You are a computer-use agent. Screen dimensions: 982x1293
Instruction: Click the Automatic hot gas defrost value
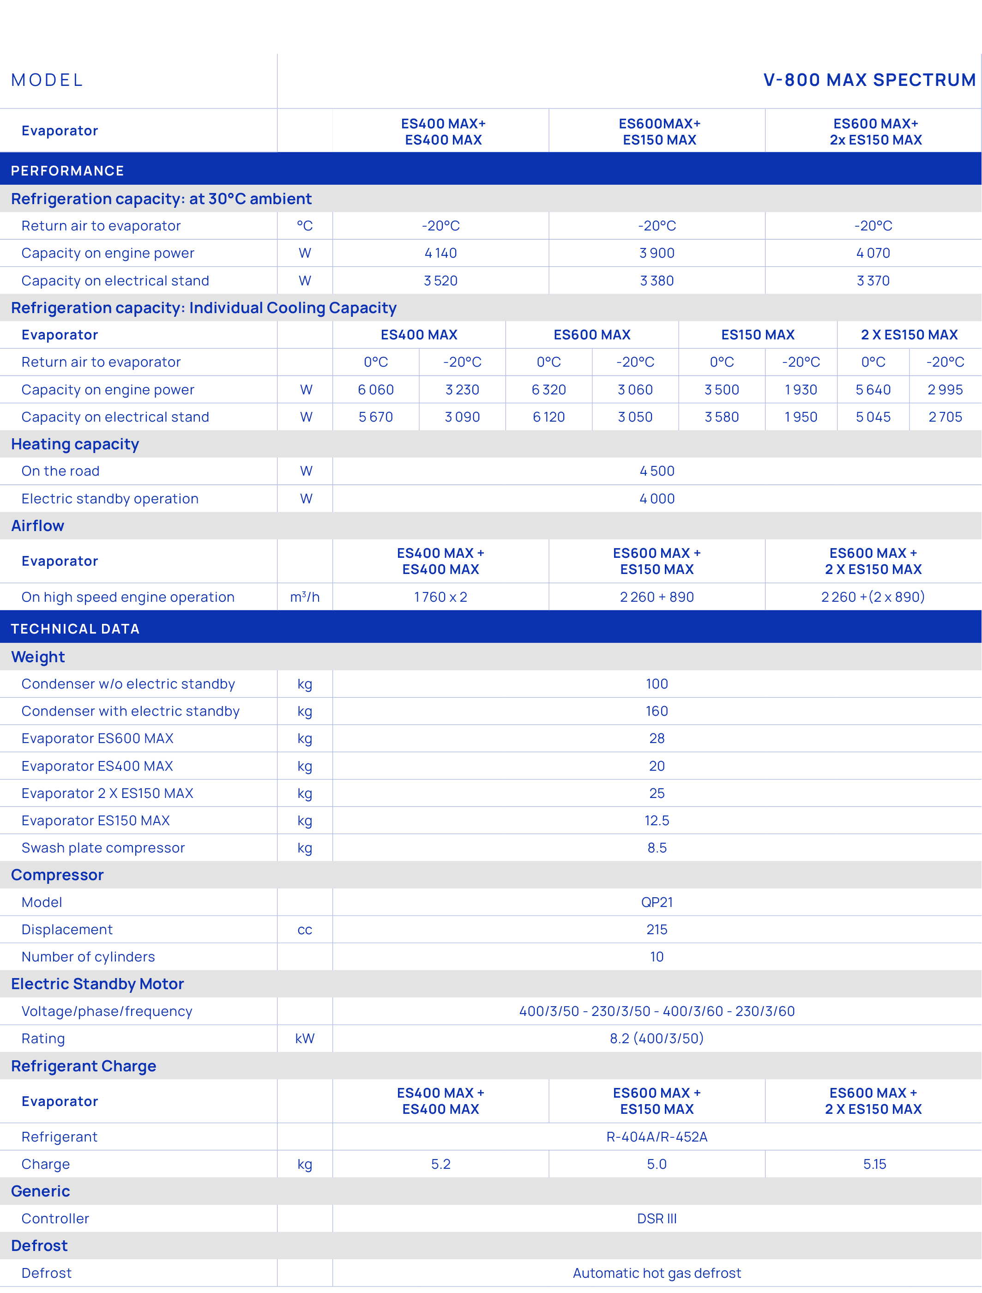[x=657, y=1273]
